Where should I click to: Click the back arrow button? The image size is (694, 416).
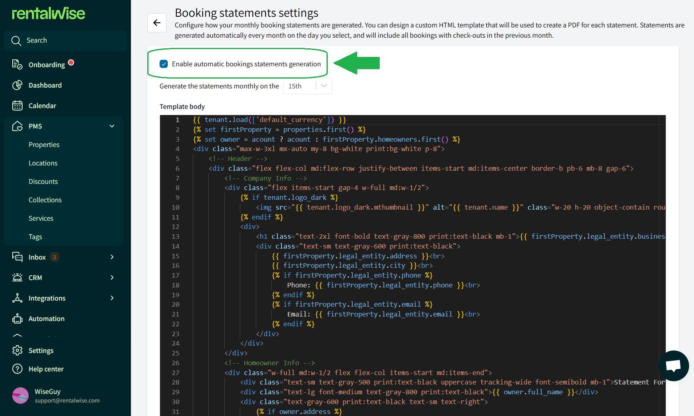pos(157,23)
